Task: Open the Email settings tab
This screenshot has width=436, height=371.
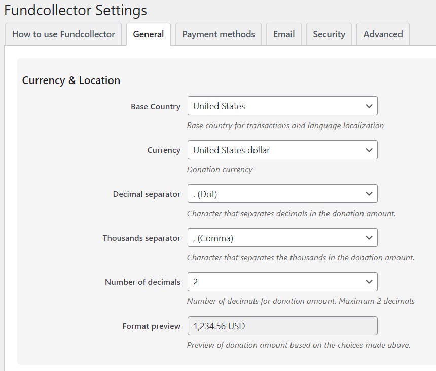Action: tap(283, 34)
